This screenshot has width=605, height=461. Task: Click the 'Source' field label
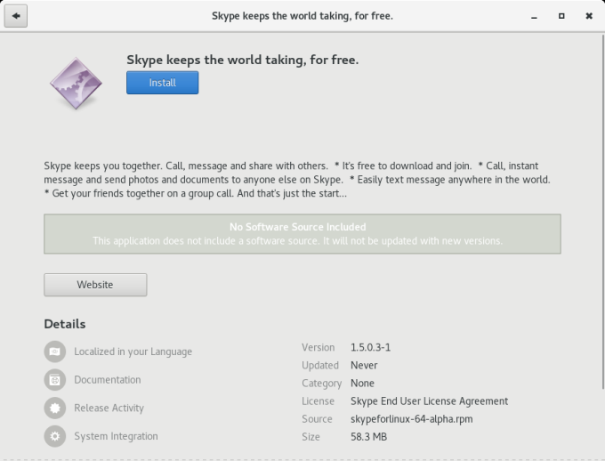317,419
